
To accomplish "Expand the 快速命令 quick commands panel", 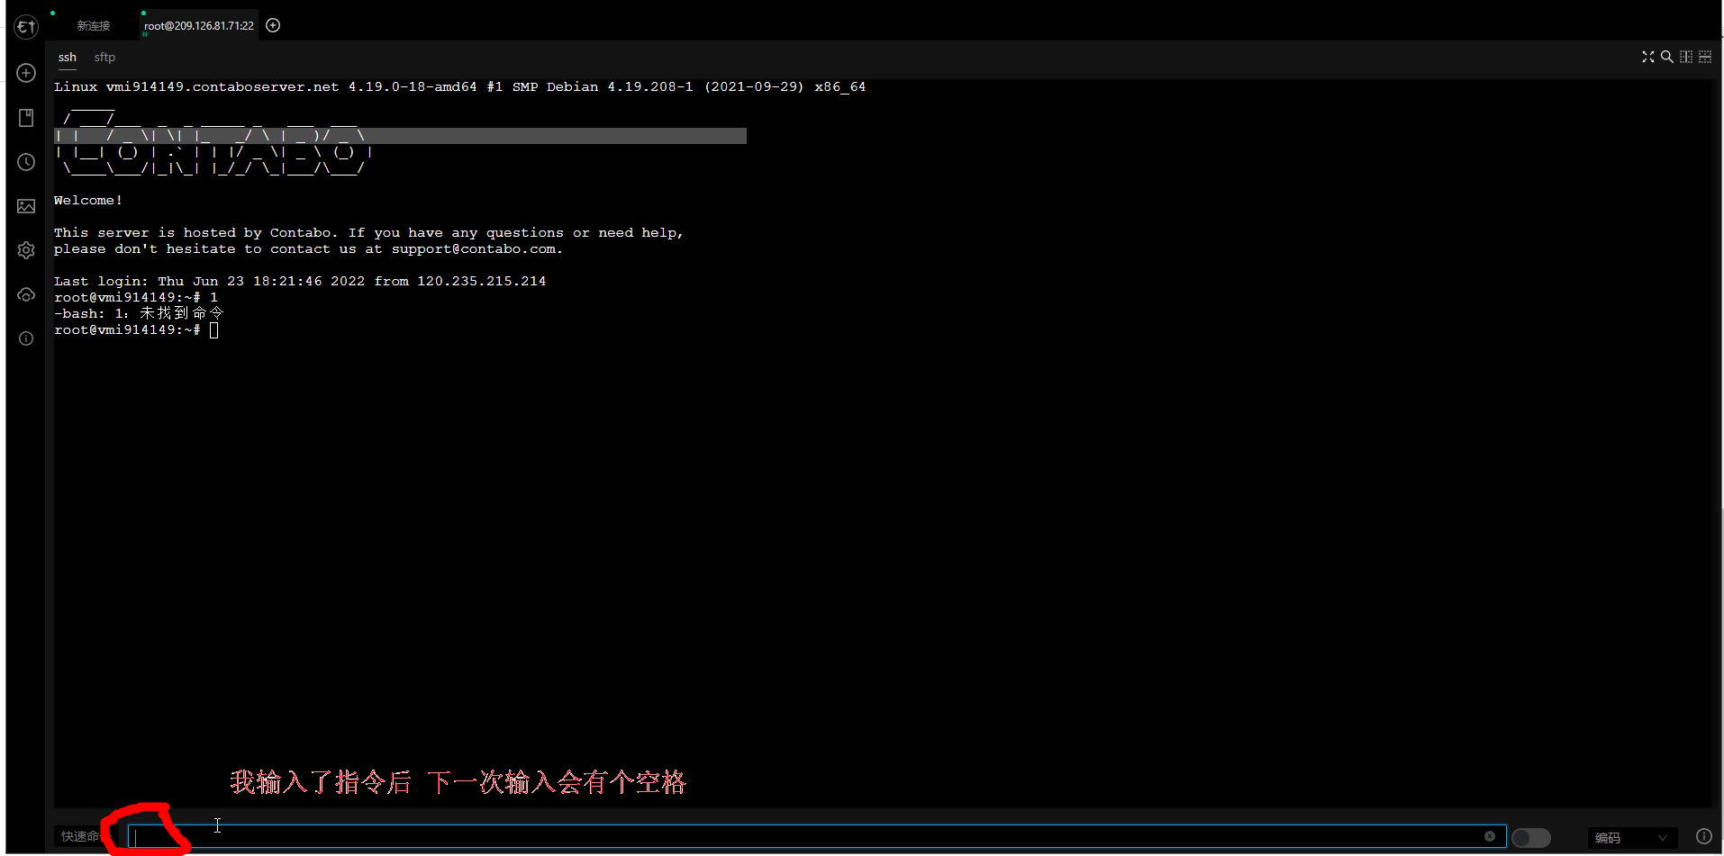I will (x=81, y=836).
